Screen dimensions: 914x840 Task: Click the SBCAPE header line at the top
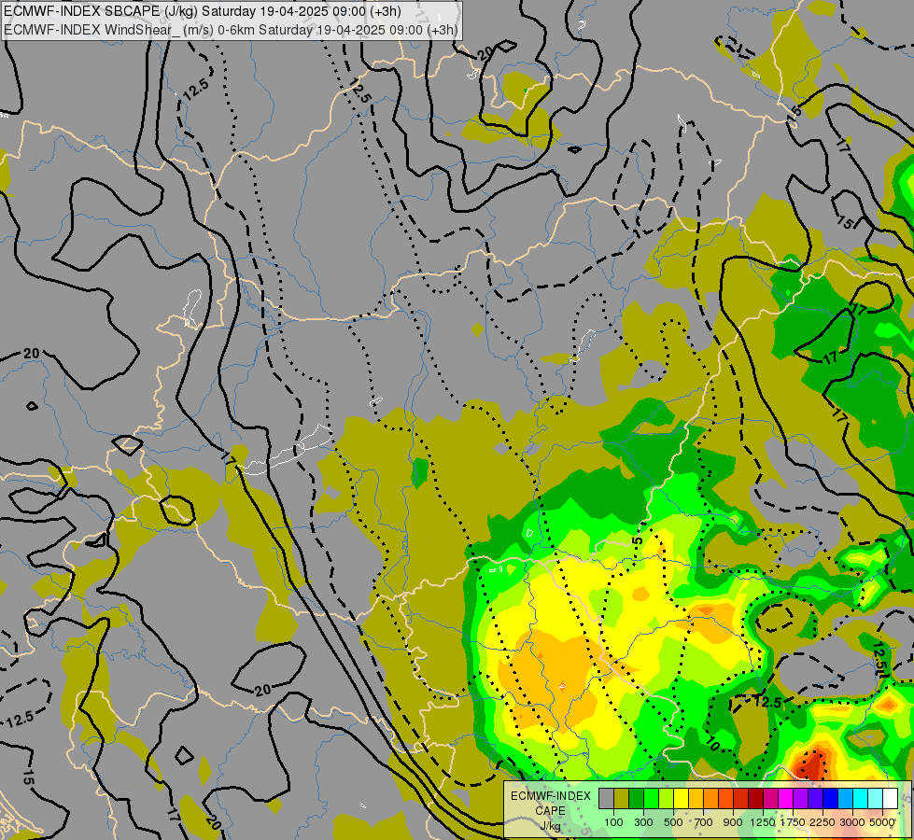(203, 11)
